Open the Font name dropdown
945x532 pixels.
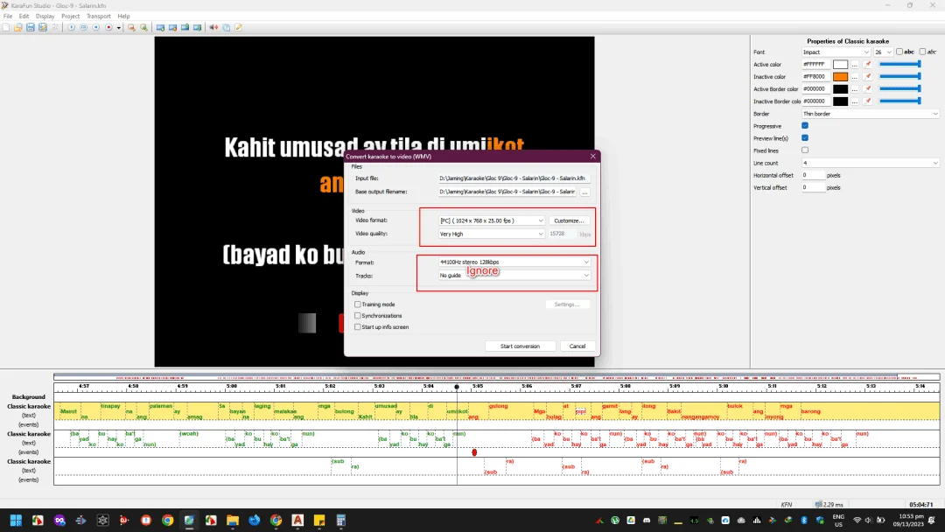(x=836, y=52)
